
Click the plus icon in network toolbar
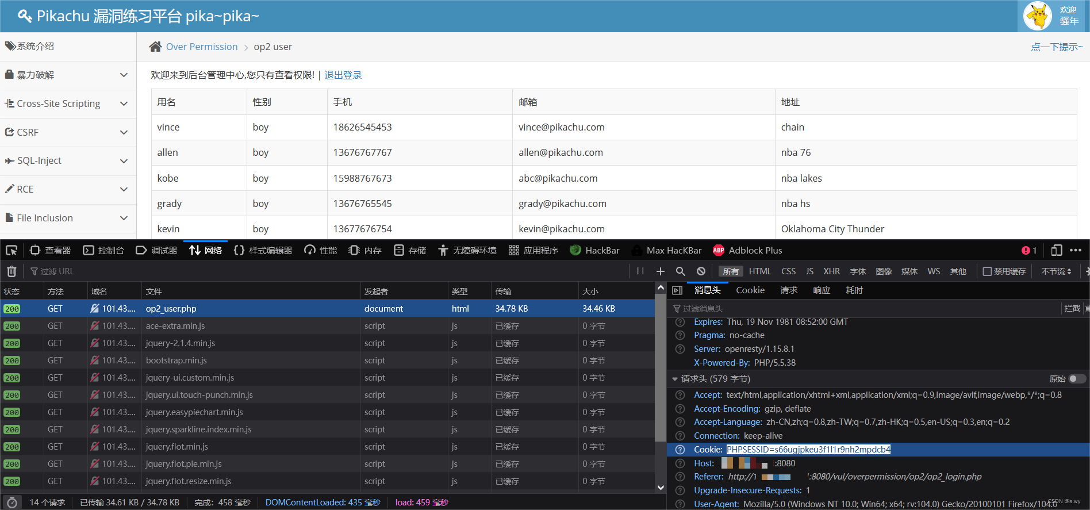[x=661, y=271]
